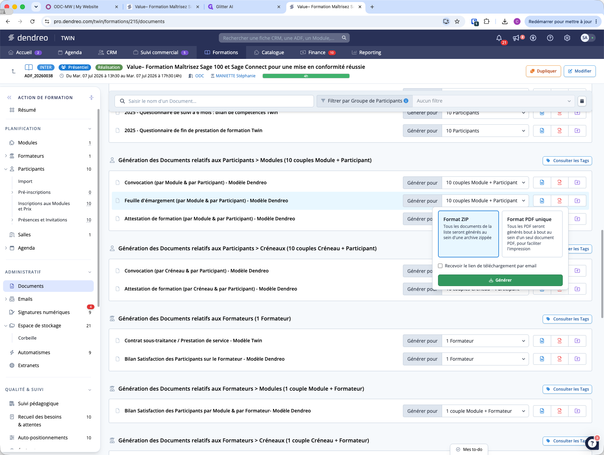This screenshot has height=455, width=604.
Task: Open the help question mark icon
Action: [x=550, y=38]
